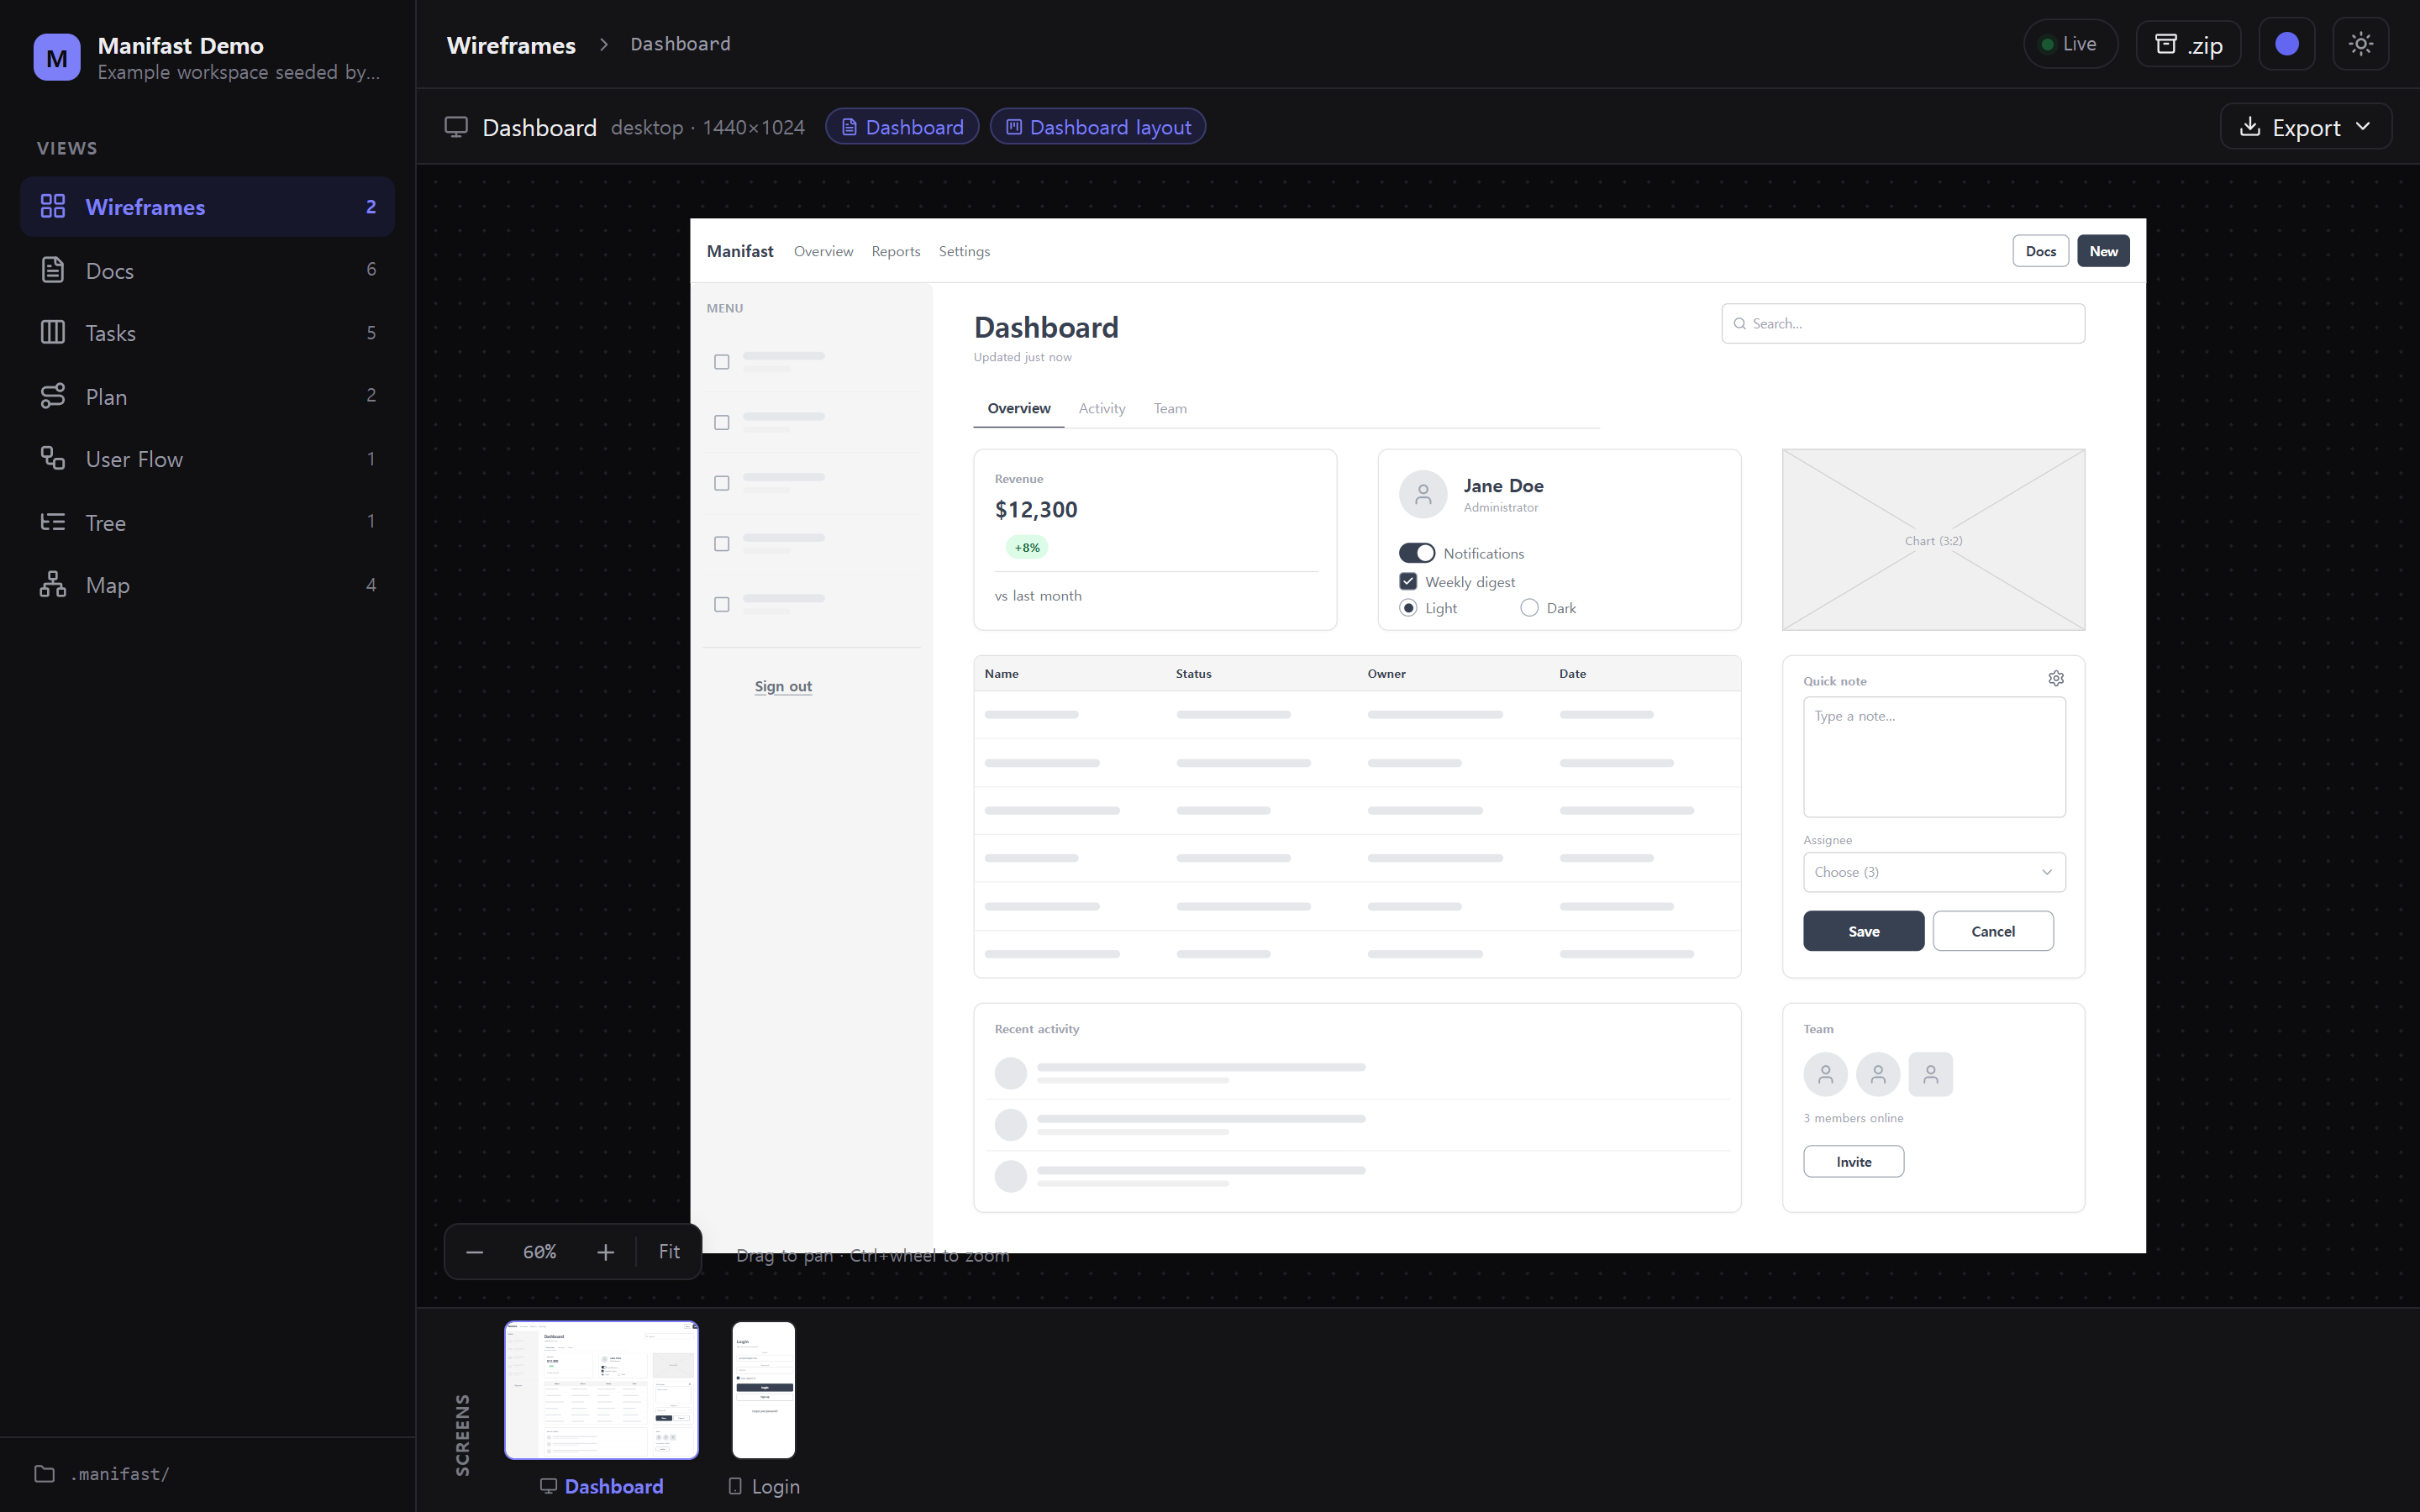Click Jane Doe's avatar icon

click(1423, 494)
